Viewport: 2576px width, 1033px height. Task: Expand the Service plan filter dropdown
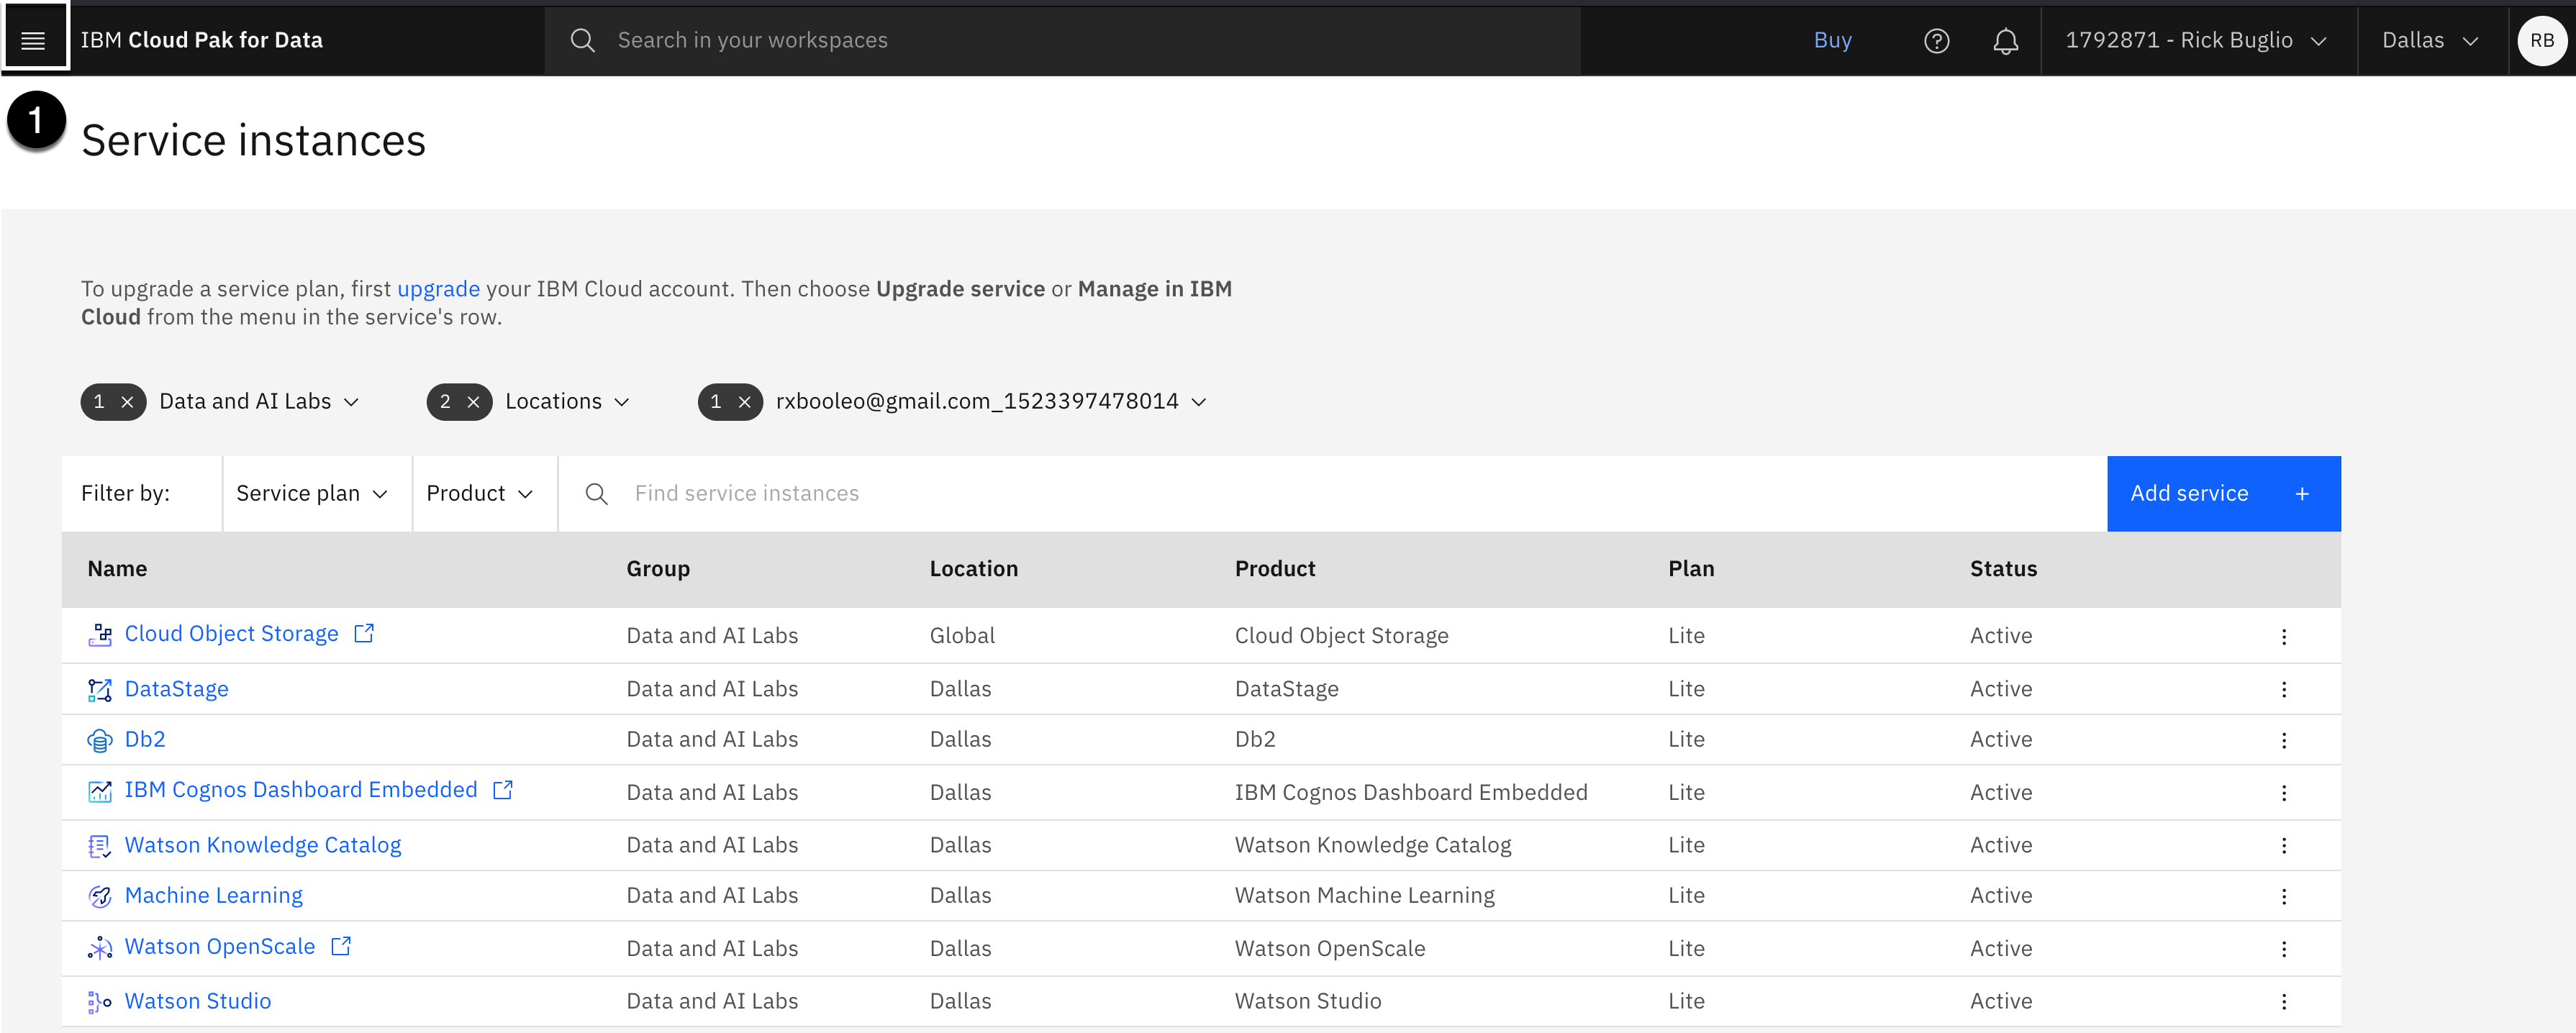click(x=312, y=494)
